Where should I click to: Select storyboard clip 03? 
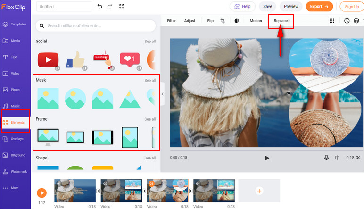(x=167, y=191)
